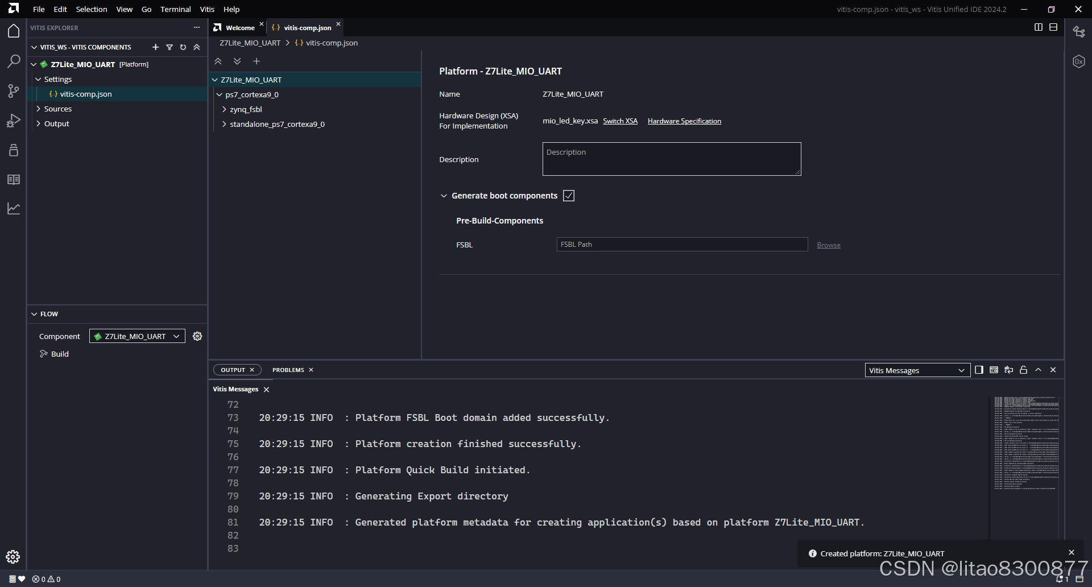The height and width of the screenshot is (587, 1092).
Task: Open errors and warnings count in status bar
Action: pyautogui.click(x=47, y=579)
